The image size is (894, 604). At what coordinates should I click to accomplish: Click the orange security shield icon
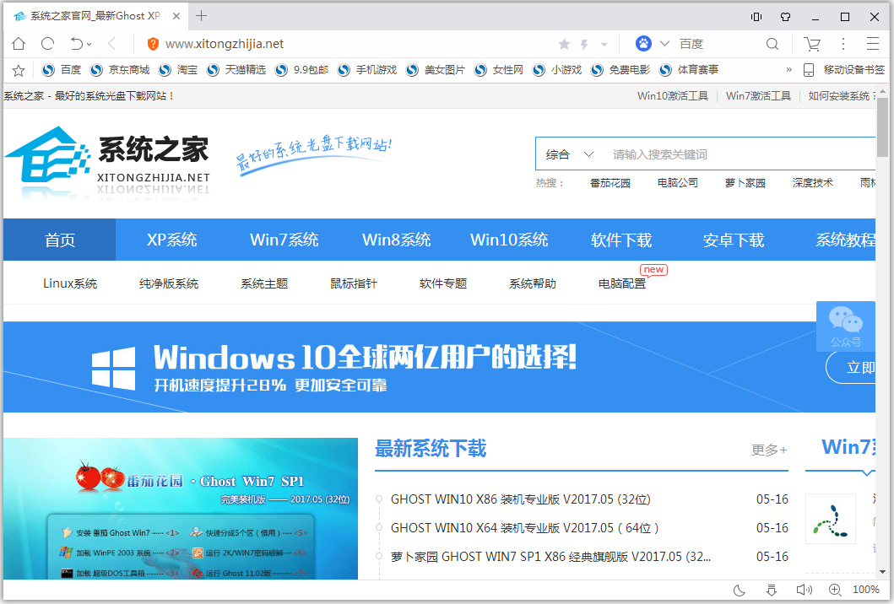(153, 44)
